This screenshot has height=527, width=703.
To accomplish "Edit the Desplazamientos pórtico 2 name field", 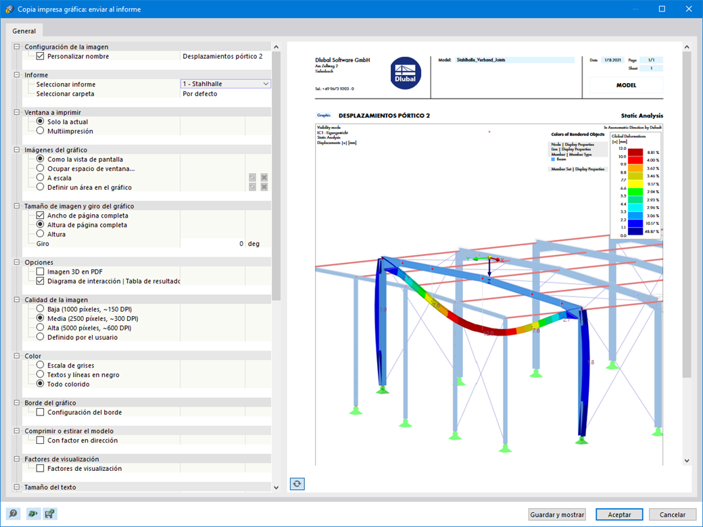I will pos(226,56).
